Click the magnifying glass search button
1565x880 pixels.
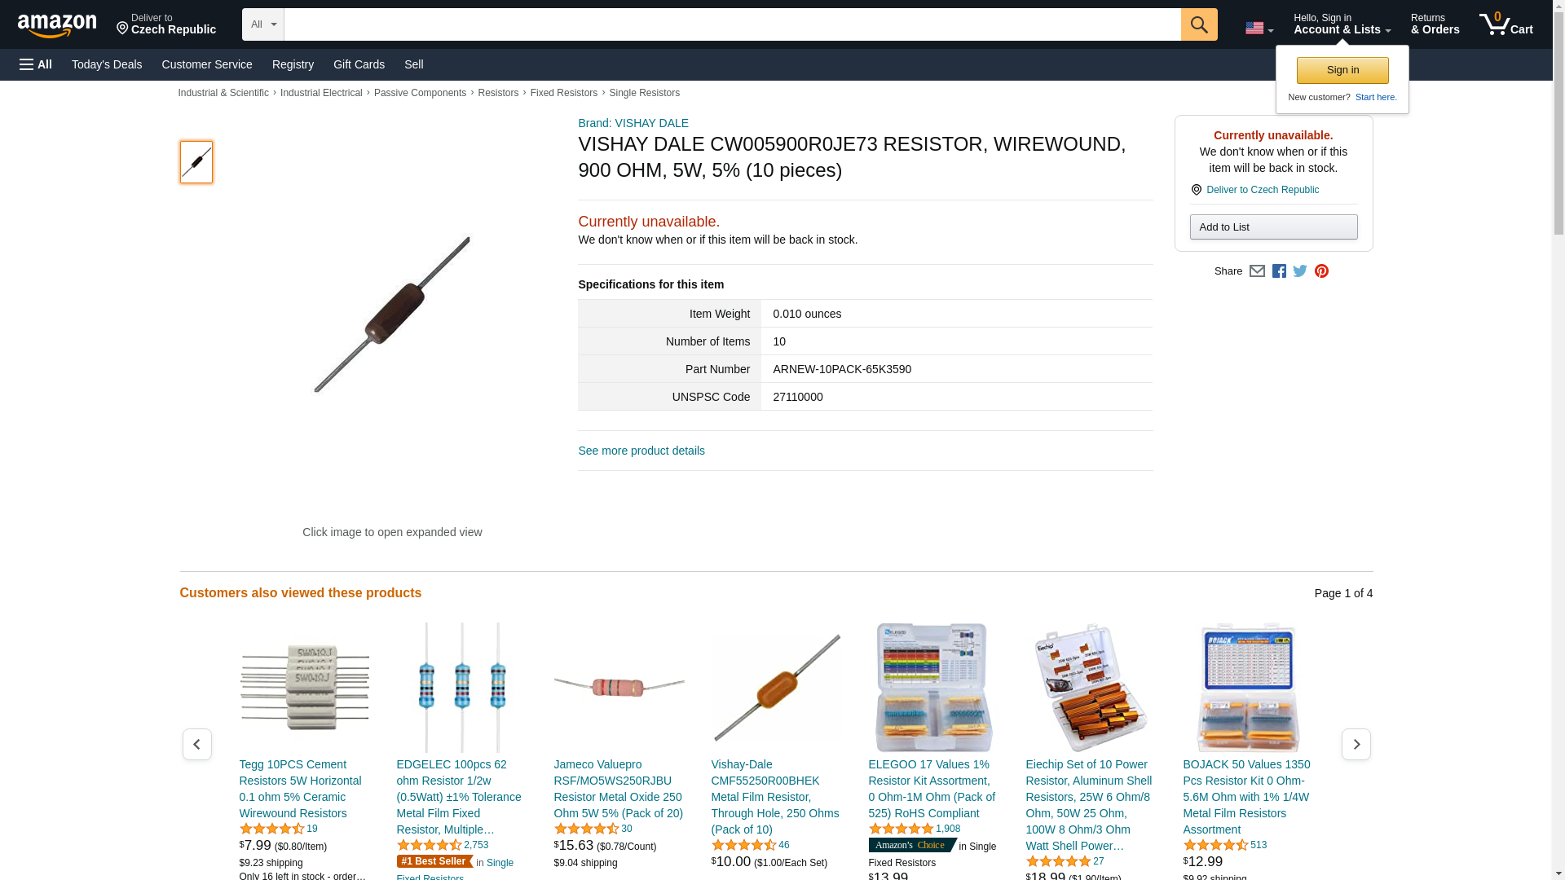click(x=1198, y=24)
